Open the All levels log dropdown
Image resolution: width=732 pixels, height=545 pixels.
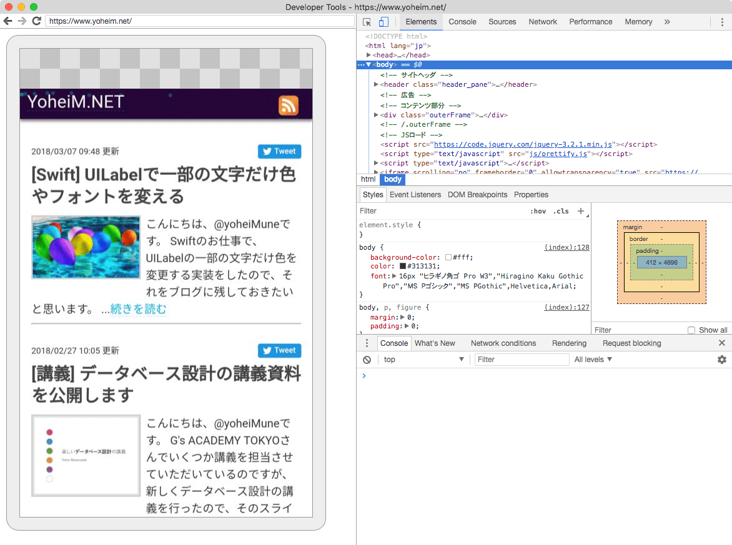point(593,360)
